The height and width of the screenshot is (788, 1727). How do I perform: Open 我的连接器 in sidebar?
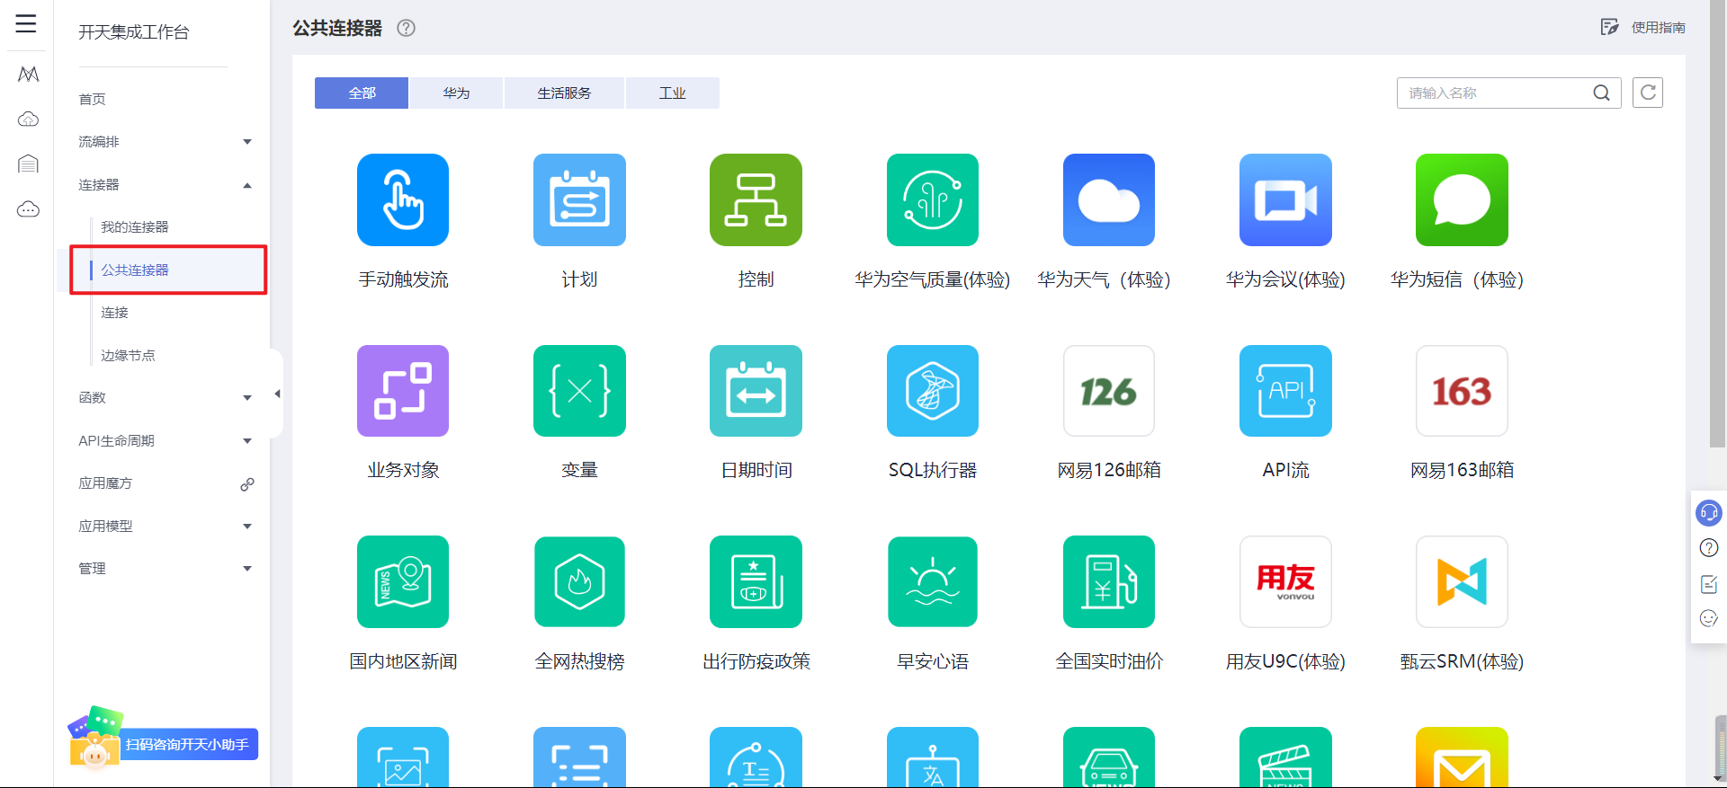[135, 227]
